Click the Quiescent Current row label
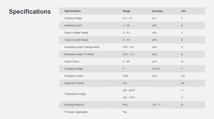214x119 pixels. (74, 83)
